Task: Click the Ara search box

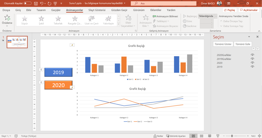Action: pyautogui.click(x=163, y=3)
